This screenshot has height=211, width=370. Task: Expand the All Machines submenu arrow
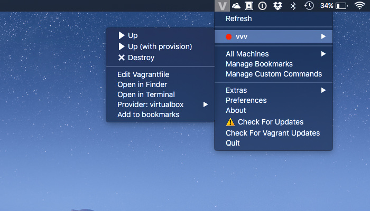[323, 54]
